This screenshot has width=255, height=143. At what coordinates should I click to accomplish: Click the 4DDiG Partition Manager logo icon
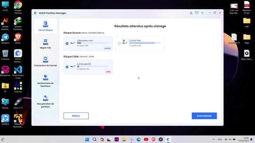click(35, 13)
